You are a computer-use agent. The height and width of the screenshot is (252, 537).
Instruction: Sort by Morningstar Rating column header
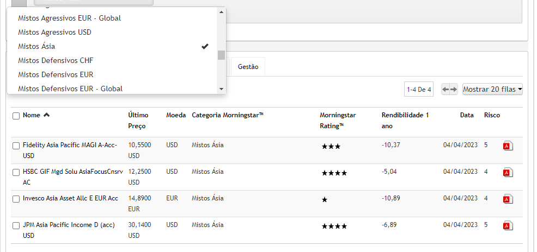(338, 121)
